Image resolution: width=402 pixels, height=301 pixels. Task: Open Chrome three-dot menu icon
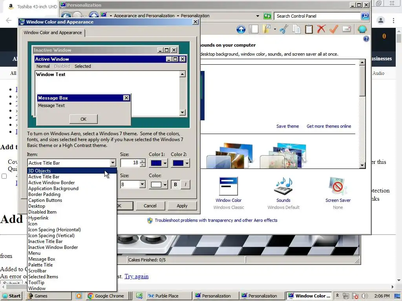click(x=393, y=20)
